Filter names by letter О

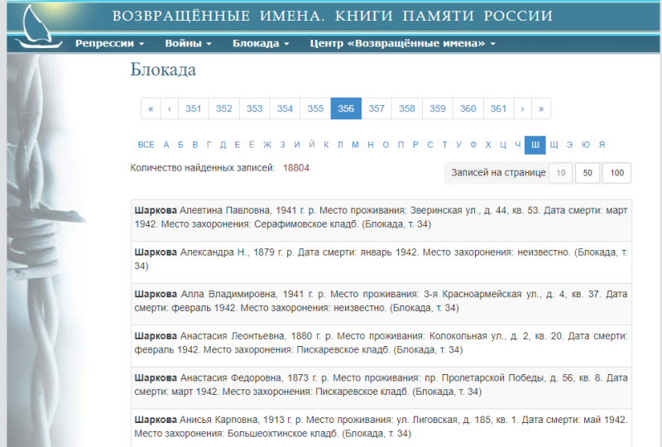click(386, 145)
